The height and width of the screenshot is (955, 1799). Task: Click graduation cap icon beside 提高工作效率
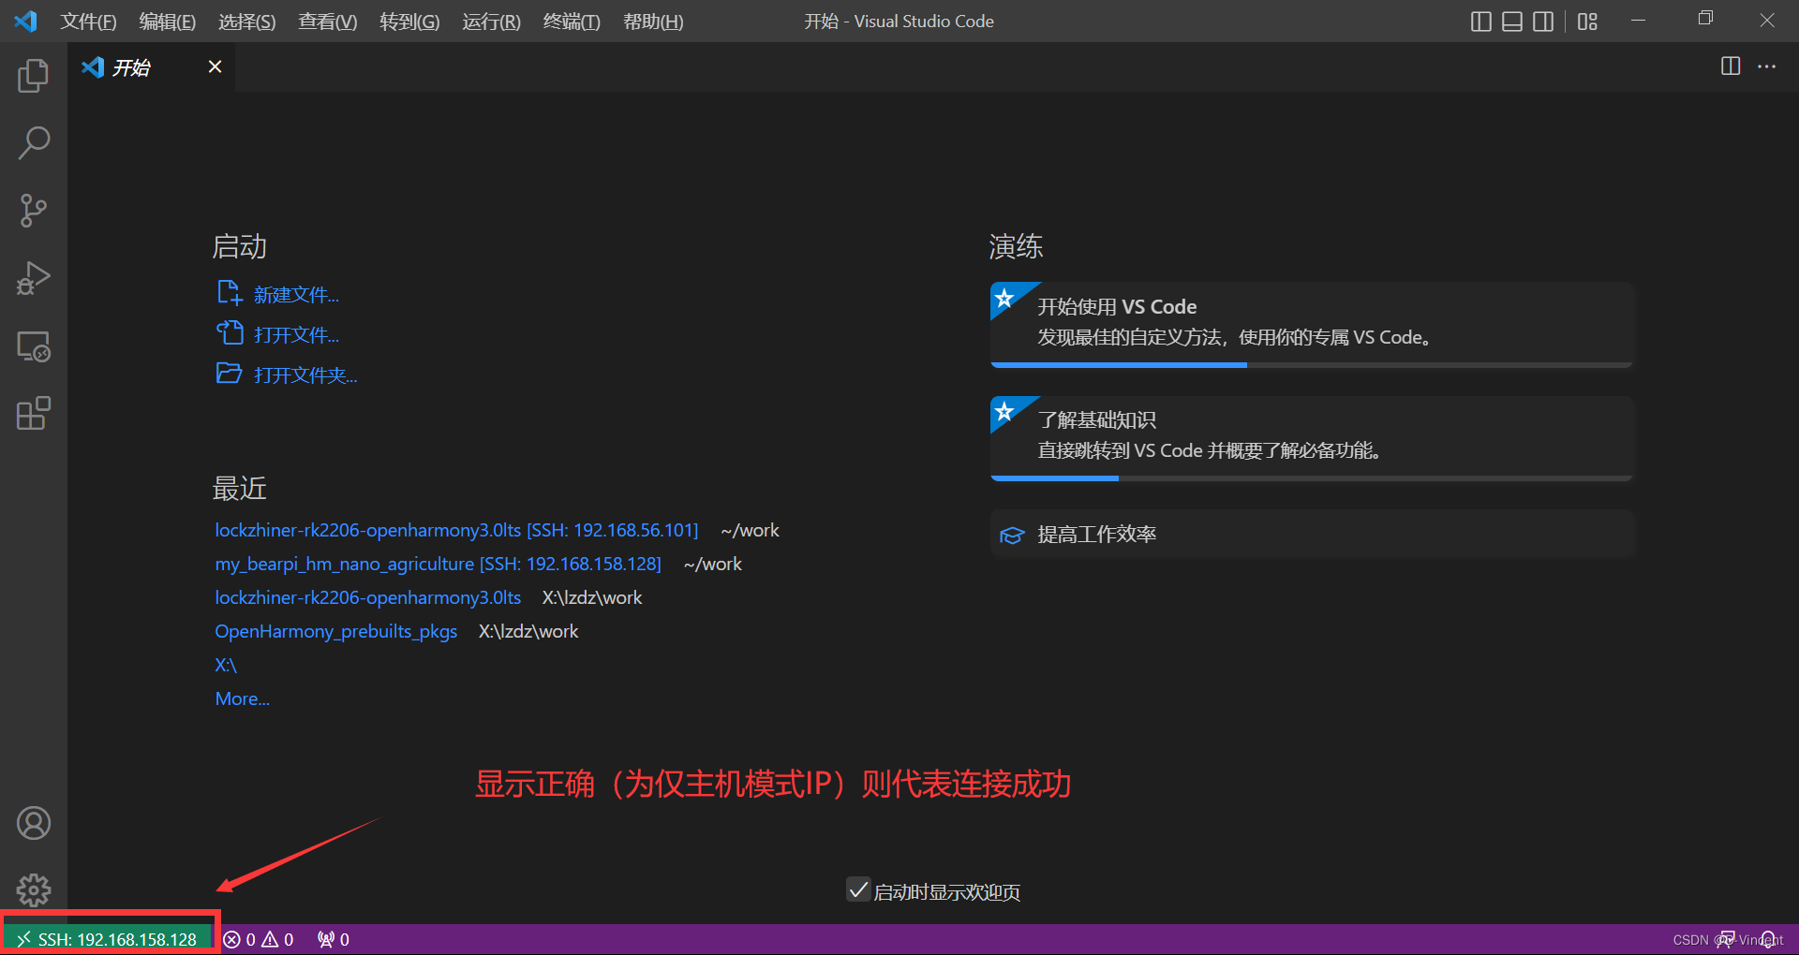(1012, 535)
